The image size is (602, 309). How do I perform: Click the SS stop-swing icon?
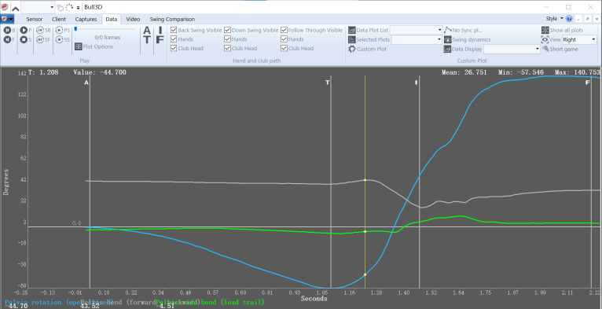click(x=59, y=39)
